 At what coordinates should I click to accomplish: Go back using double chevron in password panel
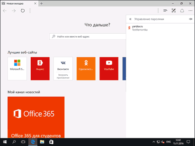pyautogui.click(x=130, y=19)
